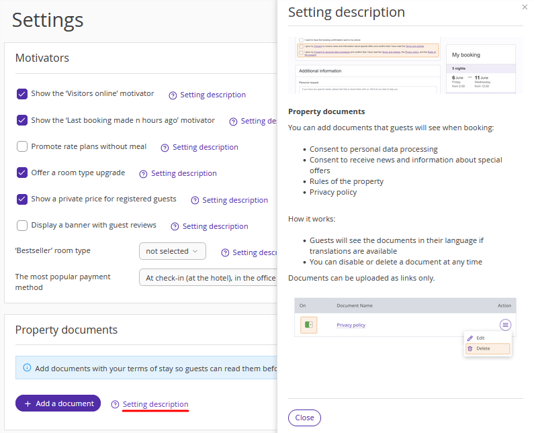
Task: Expand the most popular payment method dropdown
Action: (x=208, y=277)
